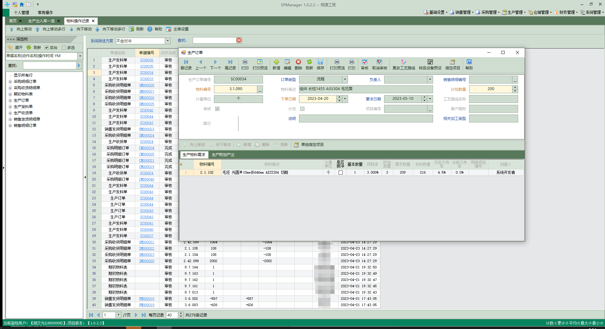Toggle the 后台 checkbox
Viewport: 605px width, 329px height.
point(46,48)
